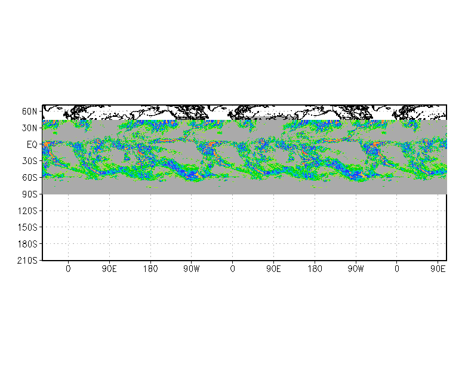Screen dimensions: 468x365
Task: Select the 90S latitude axis label
Action: 30,194
